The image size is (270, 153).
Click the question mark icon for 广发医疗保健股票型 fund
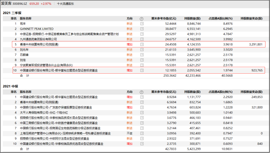coord(142,107)
